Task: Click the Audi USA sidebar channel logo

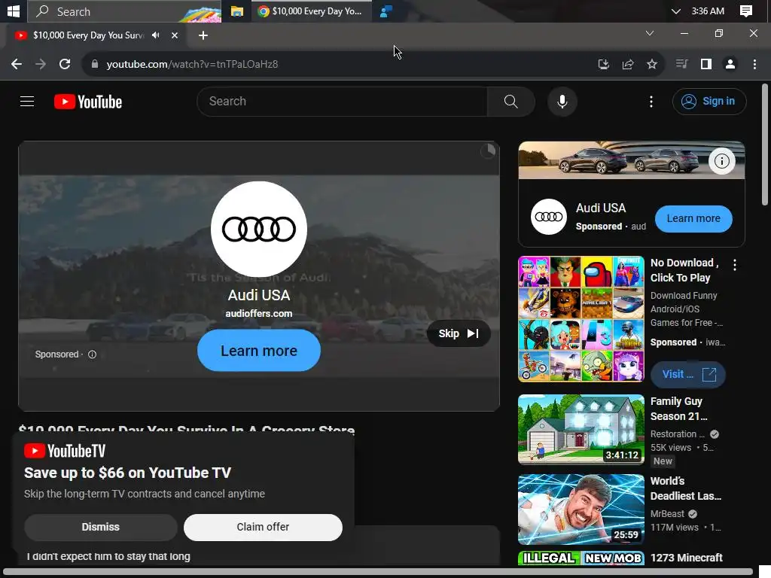Action: coord(549,217)
